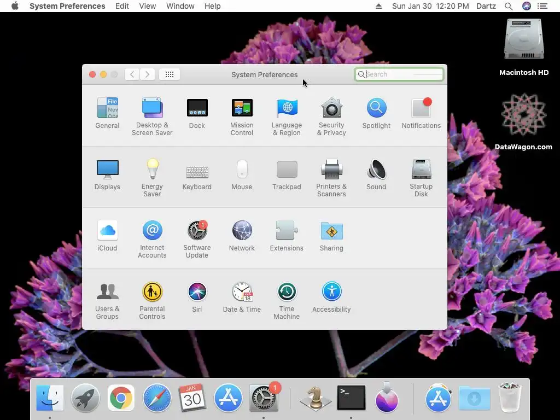Click the Back navigation arrow

[132, 74]
